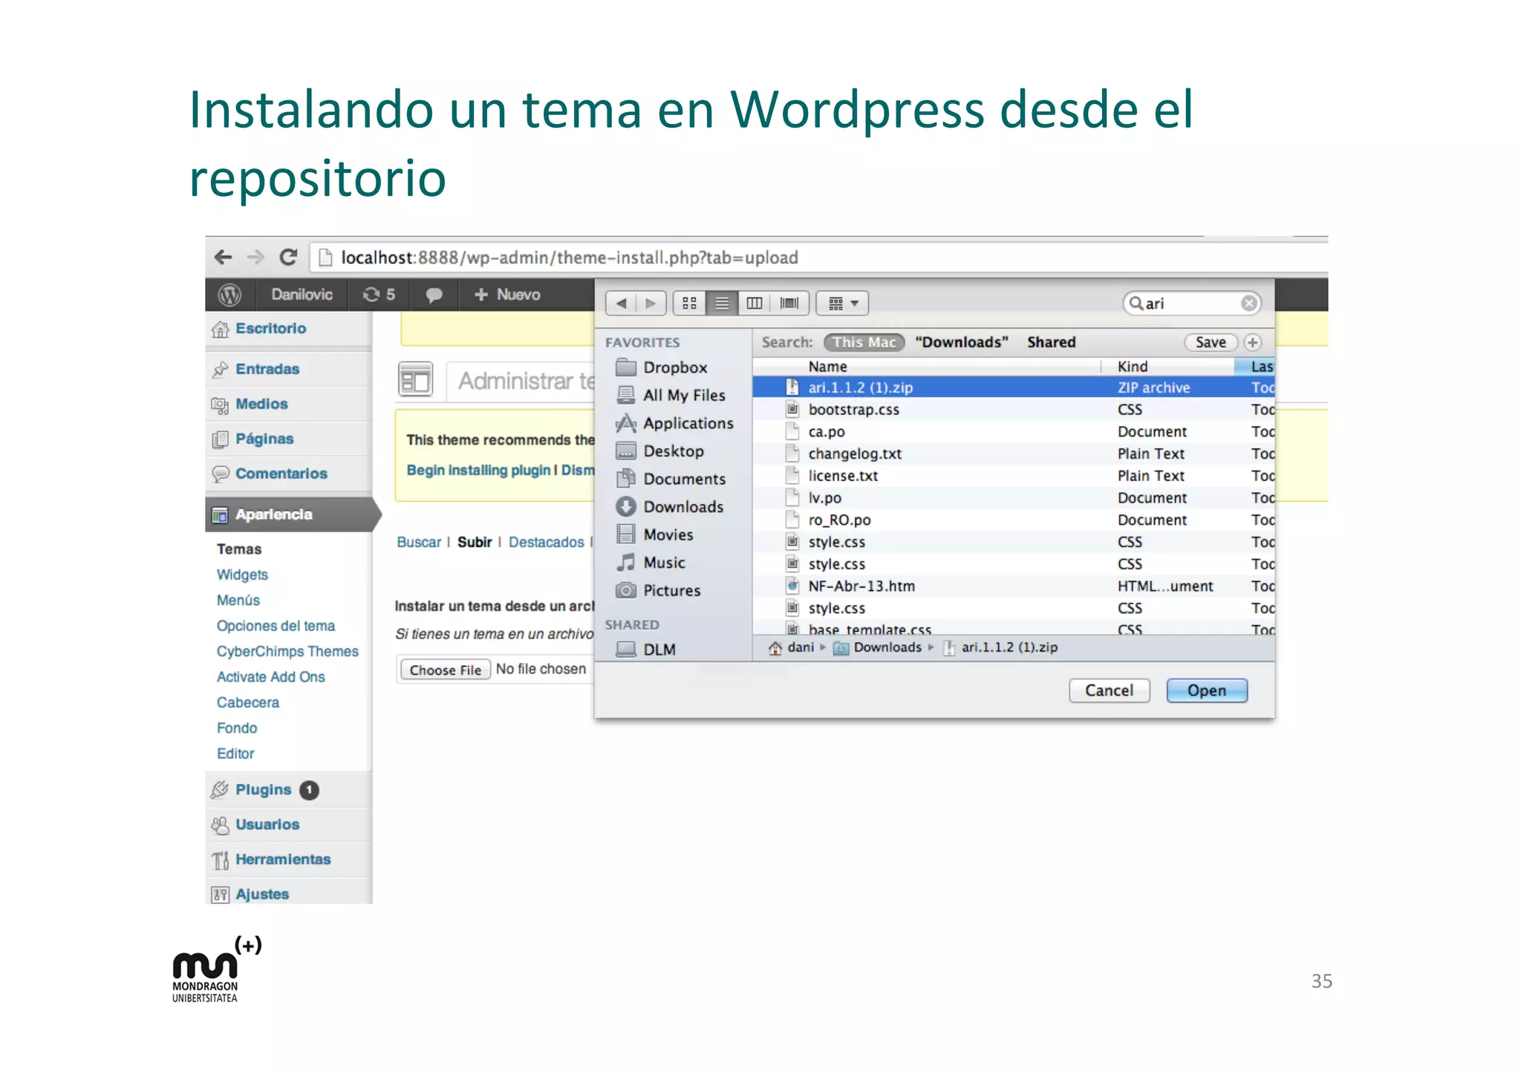Select license.txt file
The height and width of the screenshot is (1074, 1521).
(1014, 476)
